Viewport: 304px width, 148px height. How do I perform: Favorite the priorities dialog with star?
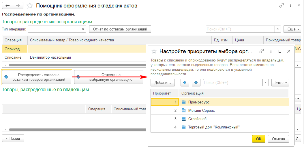click(154, 51)
